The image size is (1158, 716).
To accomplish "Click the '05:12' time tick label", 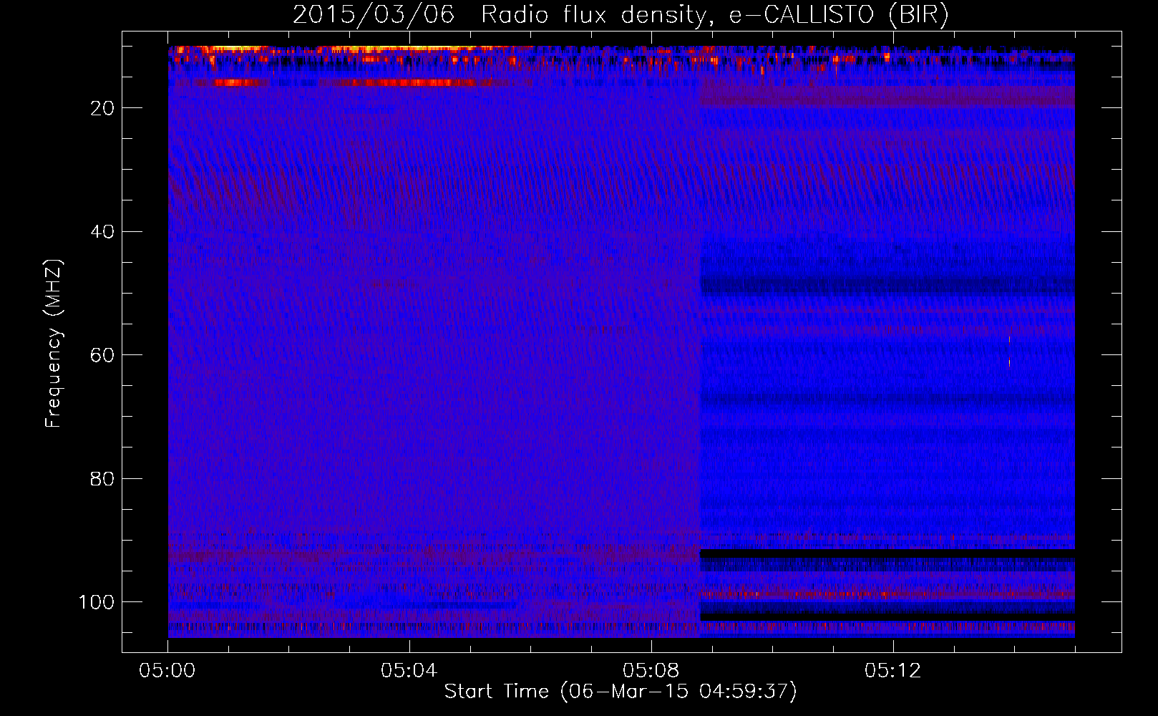I will 893,671.
